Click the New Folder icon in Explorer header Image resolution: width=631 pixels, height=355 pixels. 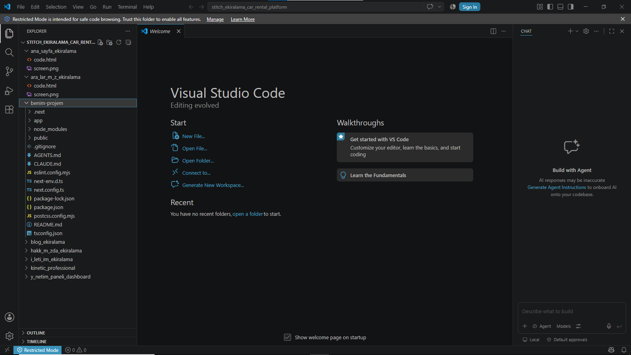point(109,42)
